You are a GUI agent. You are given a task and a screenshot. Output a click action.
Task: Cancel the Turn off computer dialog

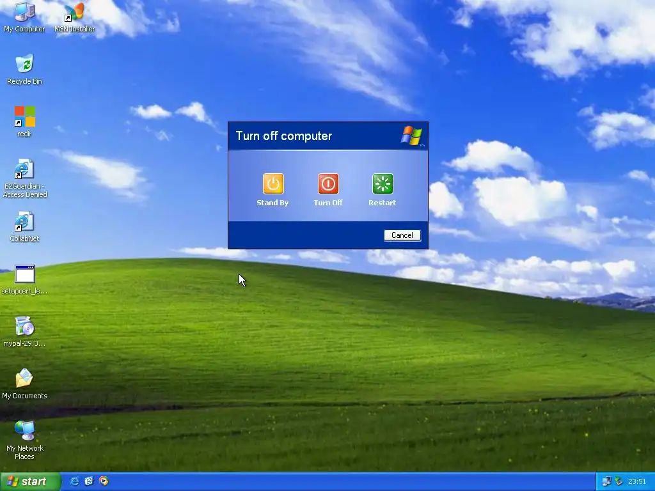402,235
